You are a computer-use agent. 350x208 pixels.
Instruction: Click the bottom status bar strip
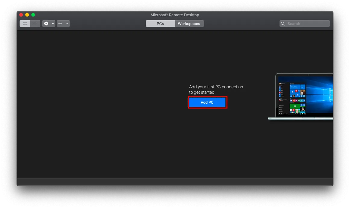175,182
